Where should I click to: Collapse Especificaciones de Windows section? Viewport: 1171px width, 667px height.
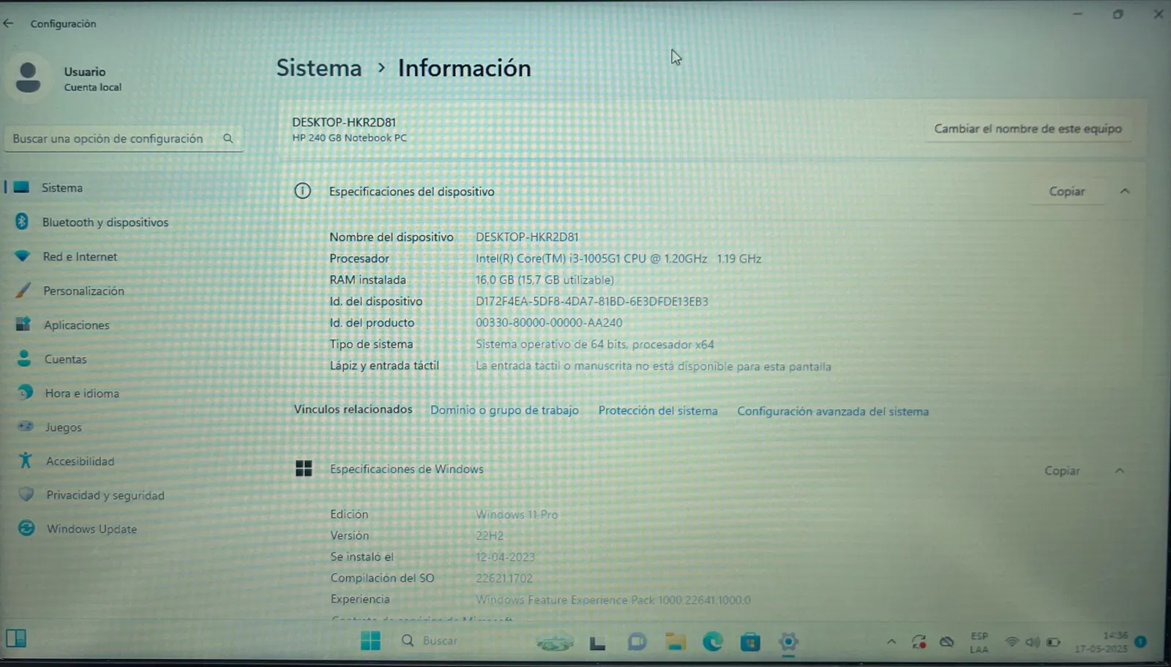coord(1120,471)
